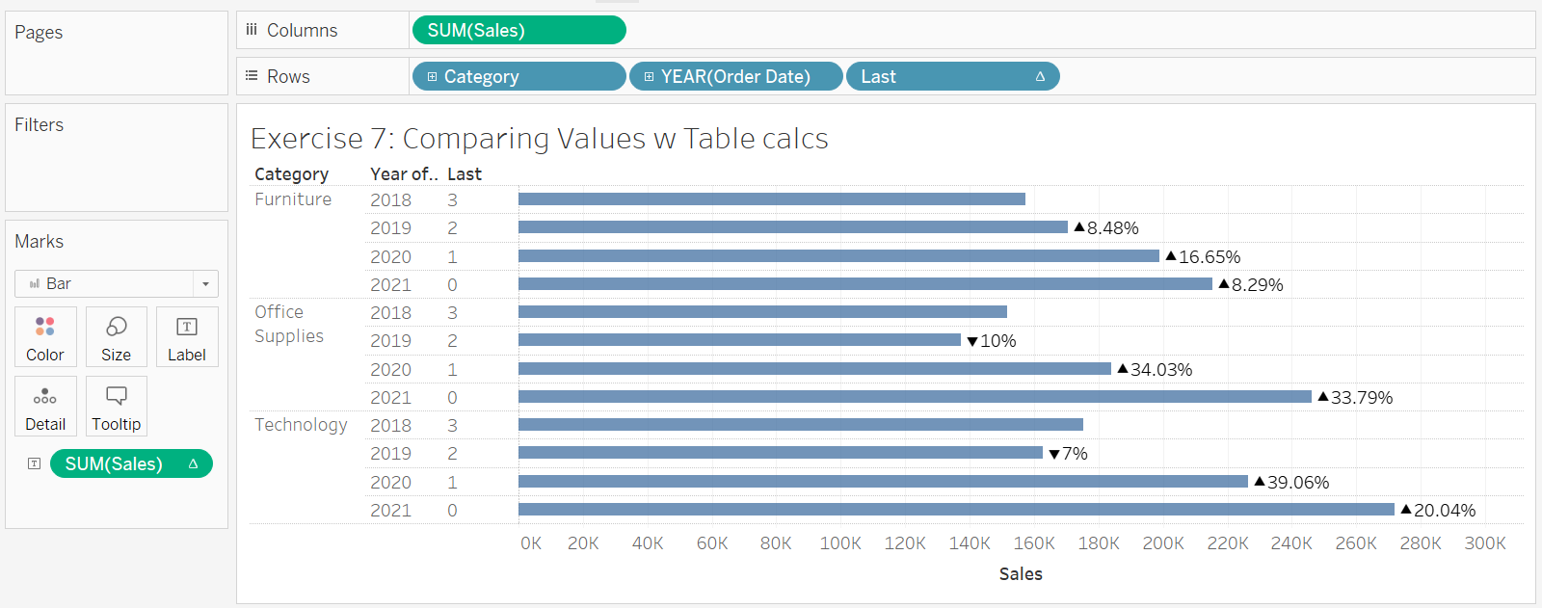Viewport: 1542px width, 608px height.
Task: Click the Exercise 7 worksheet title
Action: click(539, 139)
